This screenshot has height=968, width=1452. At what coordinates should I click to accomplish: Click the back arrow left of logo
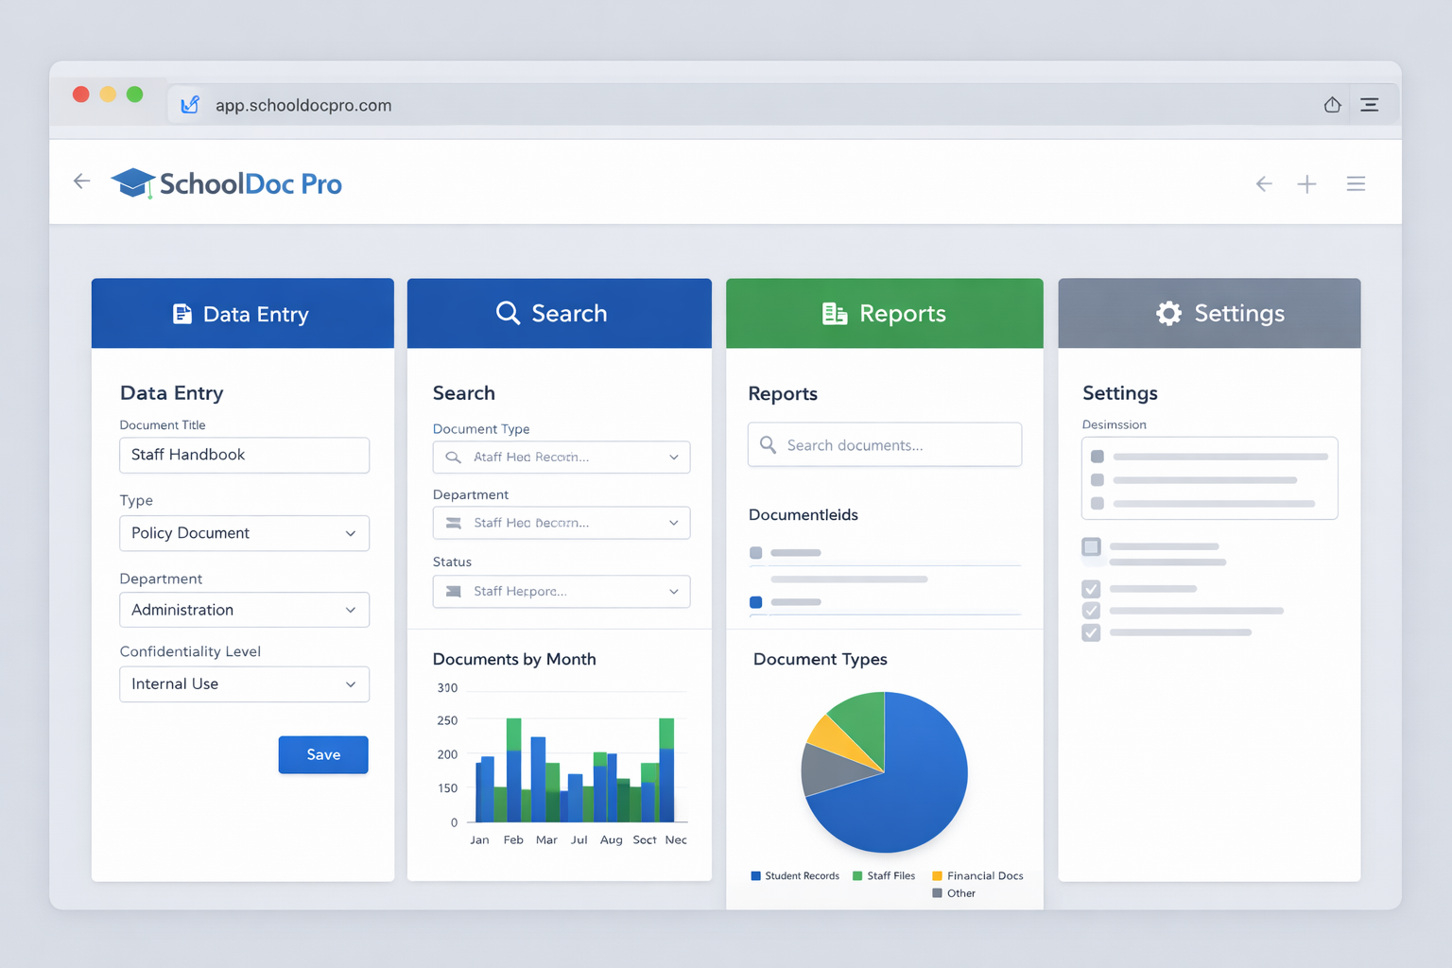[x=82, y=181]
